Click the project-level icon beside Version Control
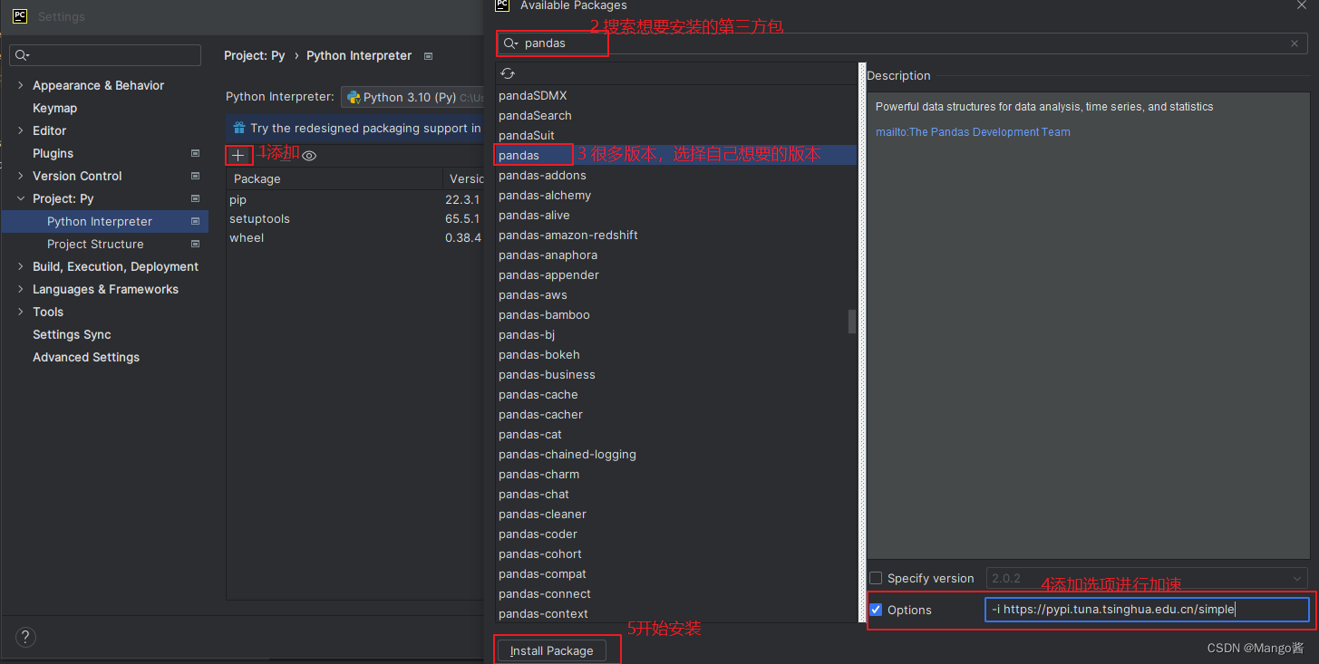The image size is (1319, 664). pos(195,176)
